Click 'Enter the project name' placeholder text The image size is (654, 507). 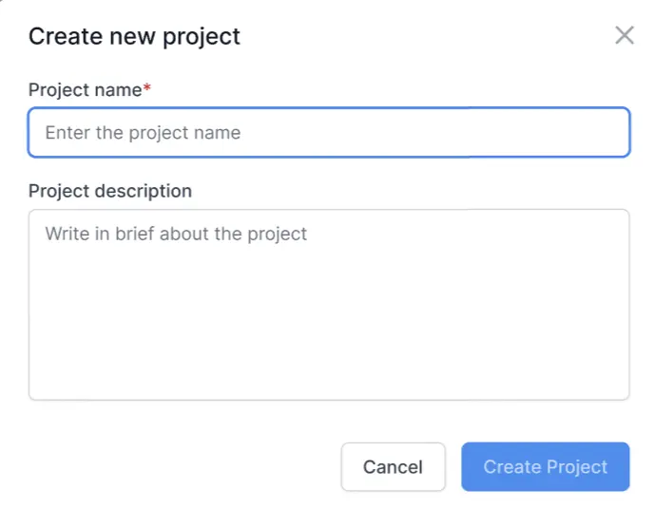143,133
